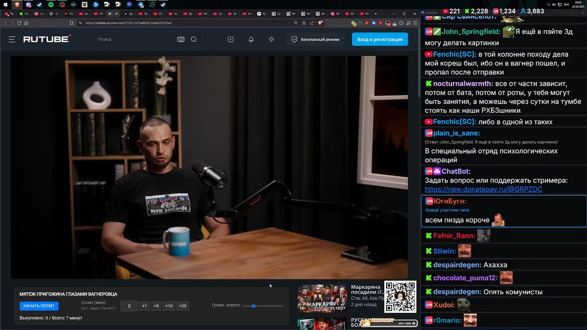
Task: Click Xudoi username in chat
Action: click(x=444, y=305)
